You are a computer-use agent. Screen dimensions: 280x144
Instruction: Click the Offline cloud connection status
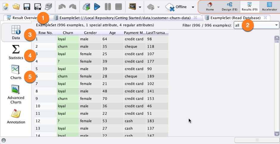coord(176,7)
